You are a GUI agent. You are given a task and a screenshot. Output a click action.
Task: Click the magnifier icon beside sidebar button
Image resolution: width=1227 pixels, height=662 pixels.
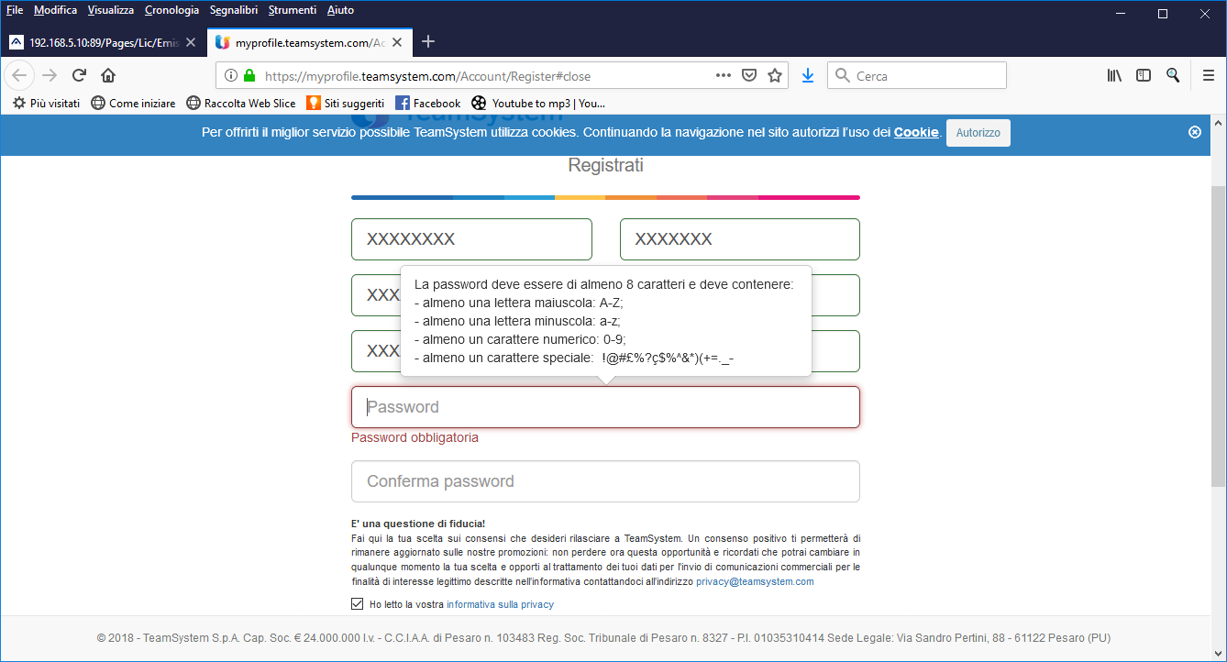click(x=1173, y=76)
